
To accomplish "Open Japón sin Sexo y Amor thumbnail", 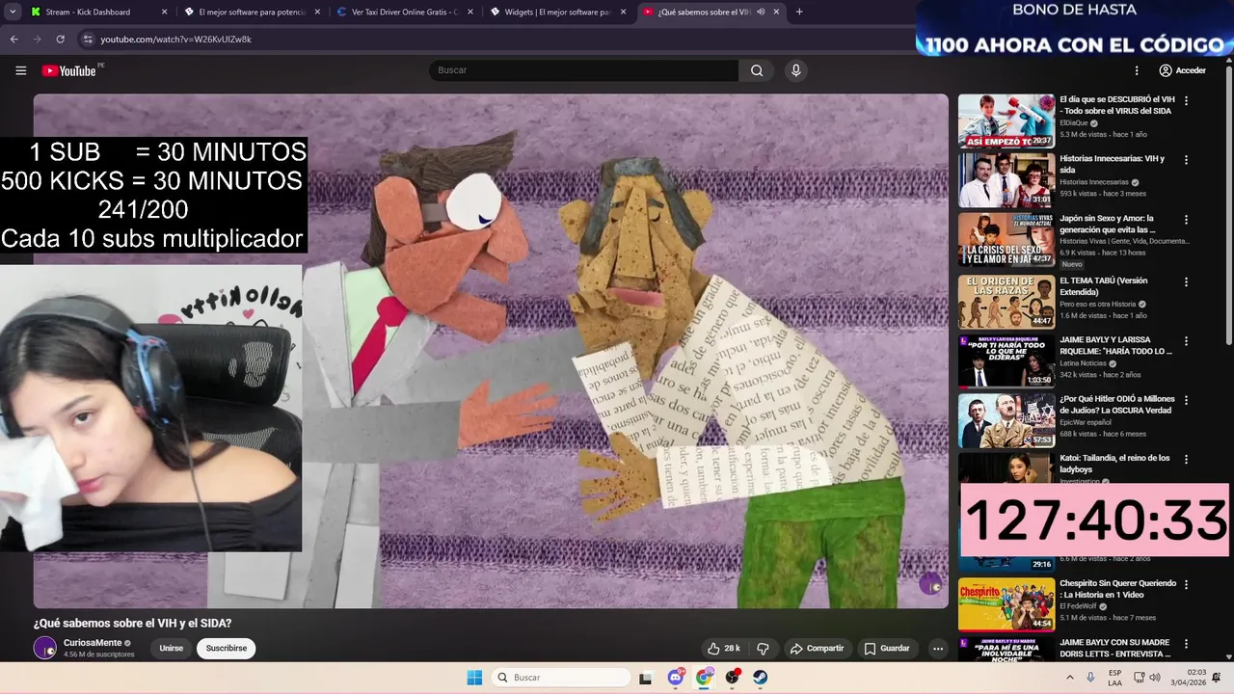I will (x=1006, y=239).
